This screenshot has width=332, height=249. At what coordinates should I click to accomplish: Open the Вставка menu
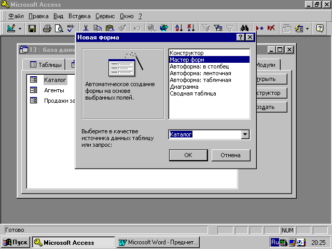click(x=79, y=16)
